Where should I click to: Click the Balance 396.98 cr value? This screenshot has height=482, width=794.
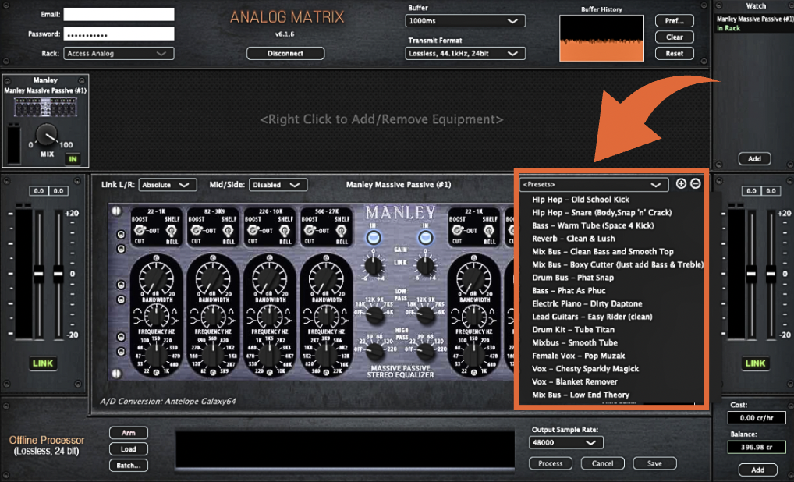(757, 447)
